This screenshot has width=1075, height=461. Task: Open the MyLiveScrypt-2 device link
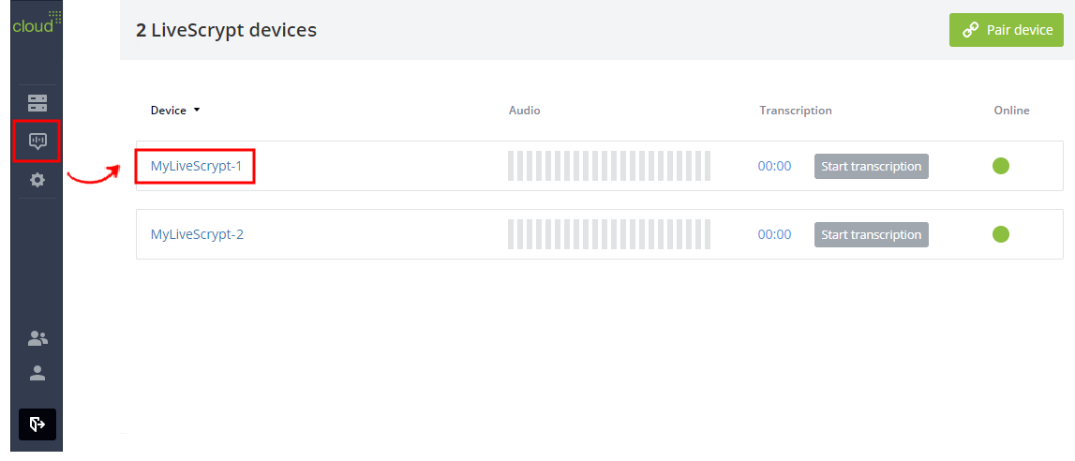click(x=197, y=234)
